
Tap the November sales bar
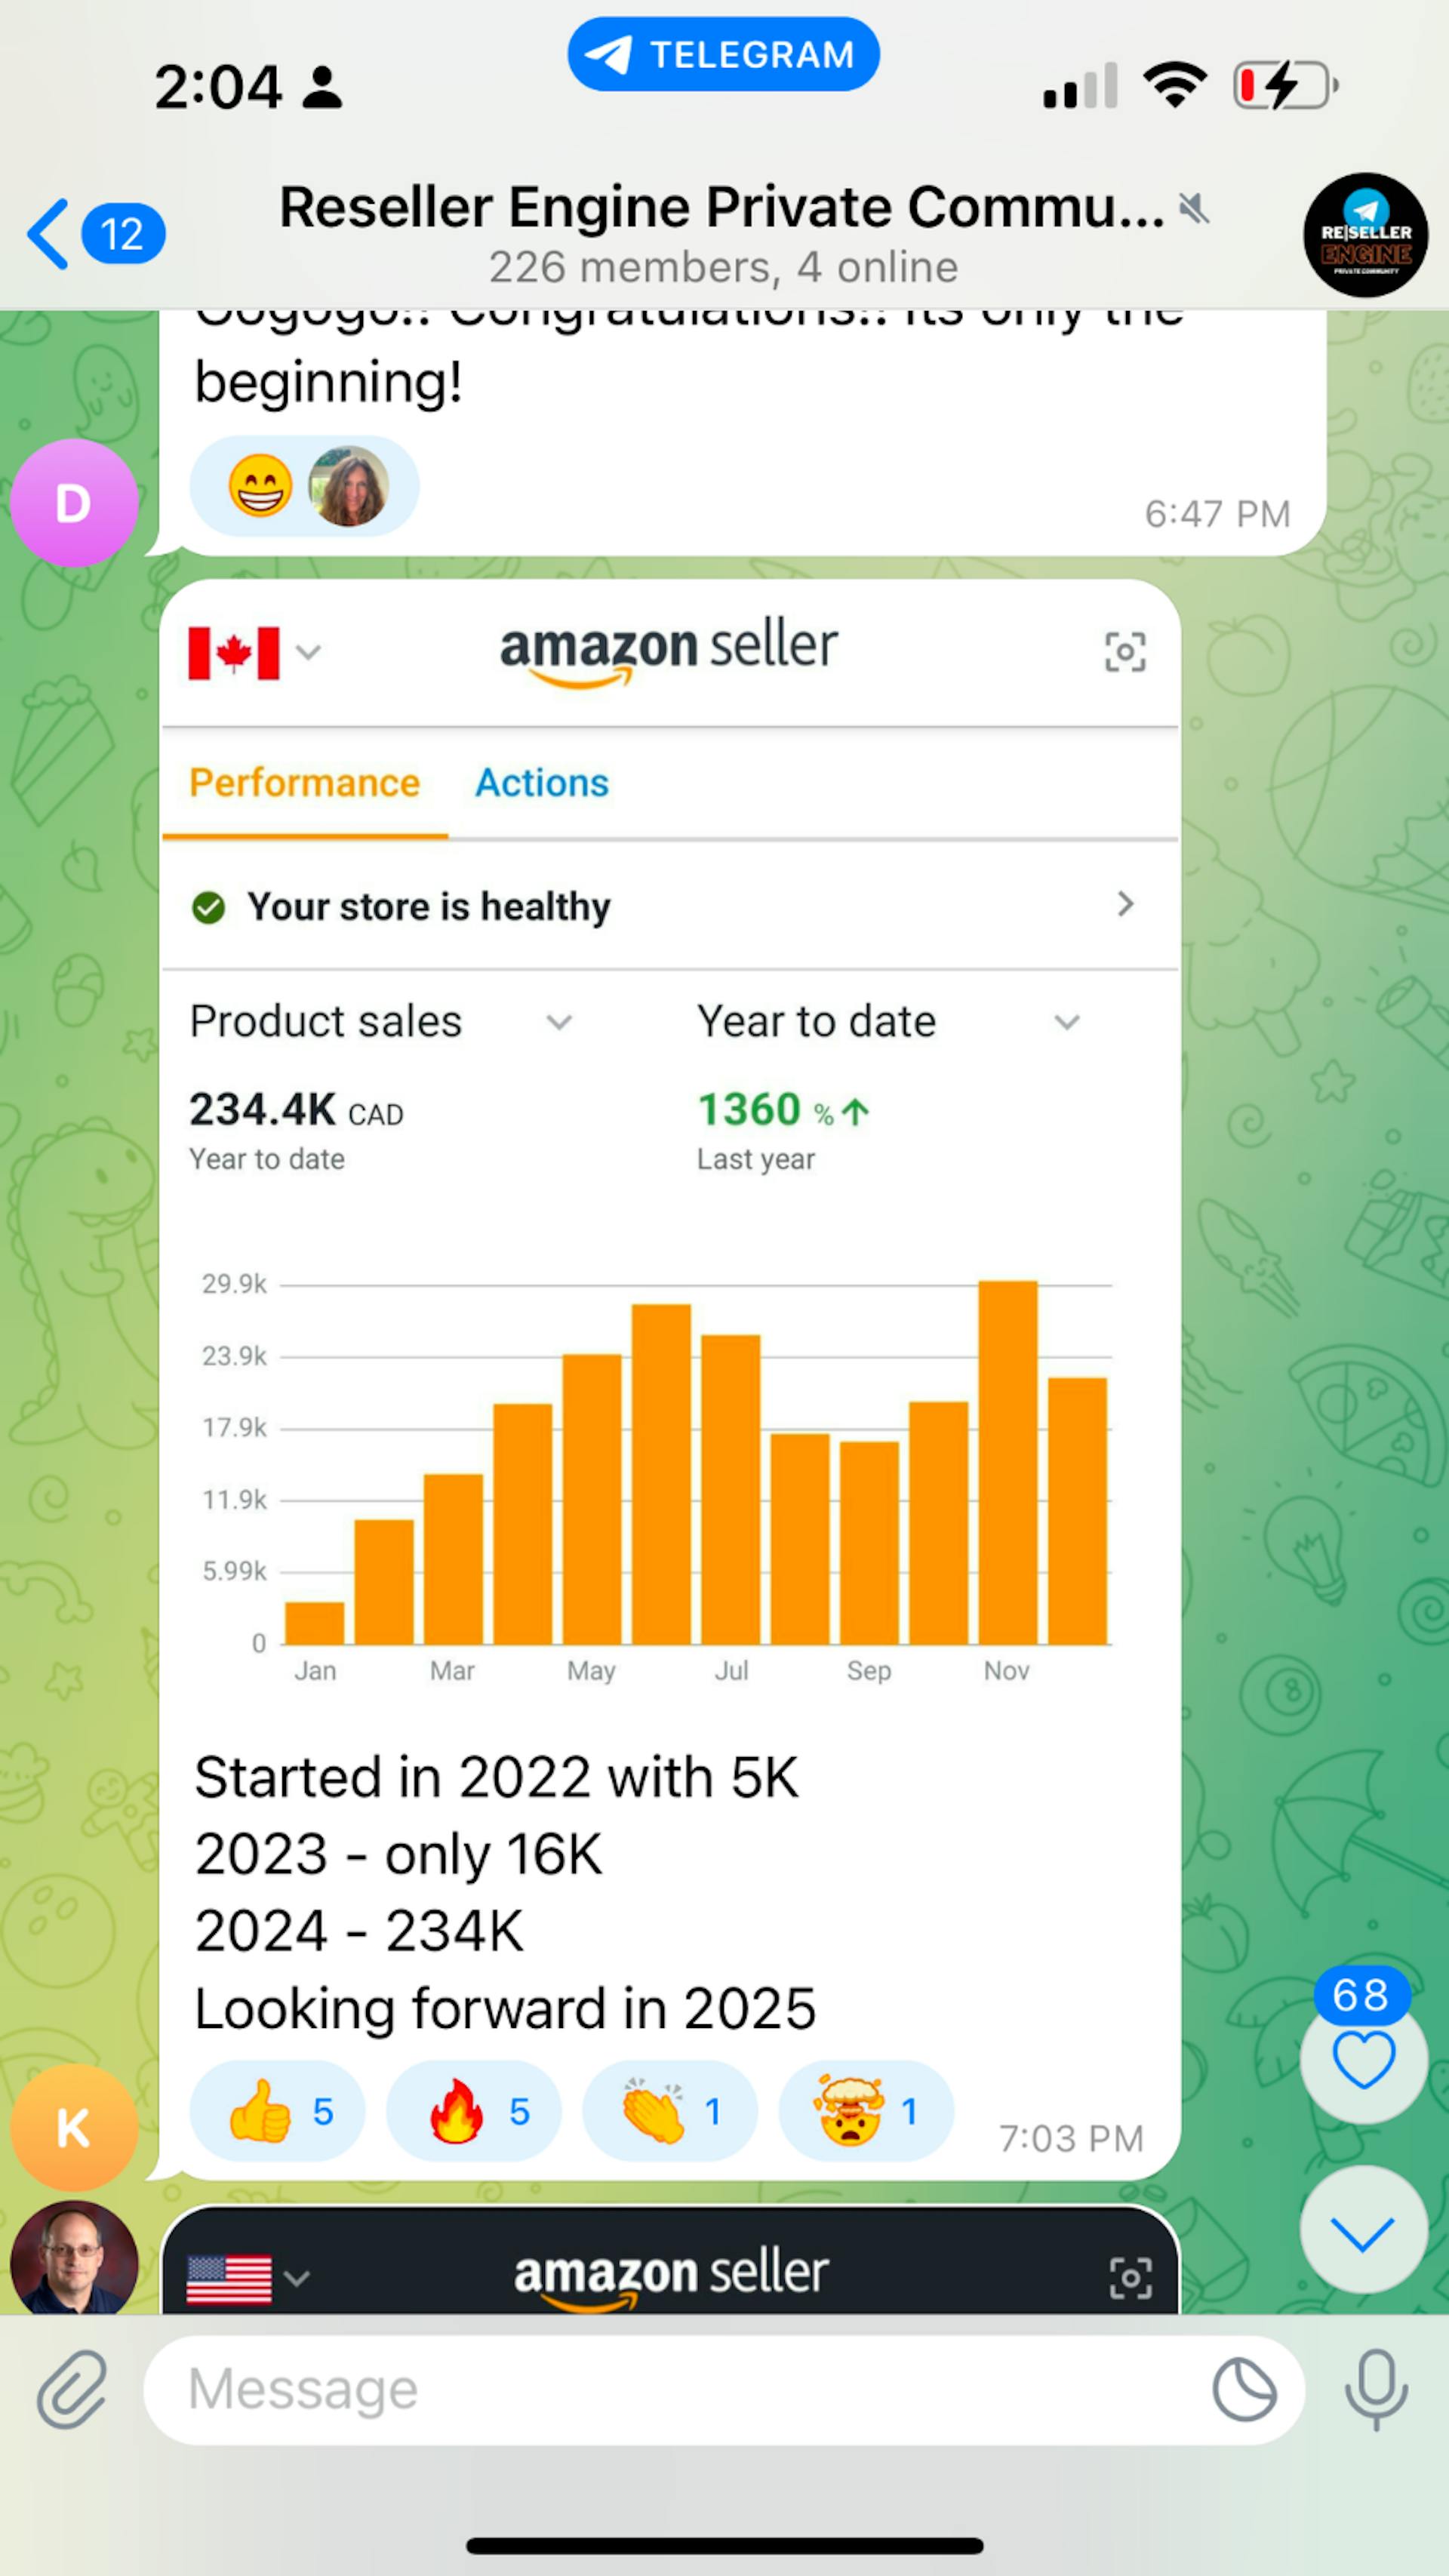point(1007,1462)
